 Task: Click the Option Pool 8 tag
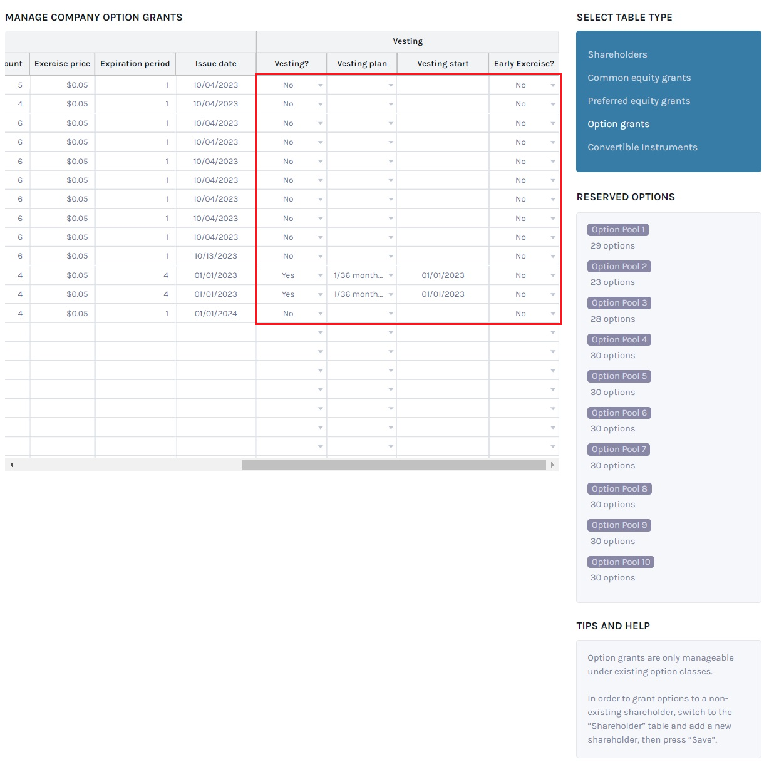[619, 489]
